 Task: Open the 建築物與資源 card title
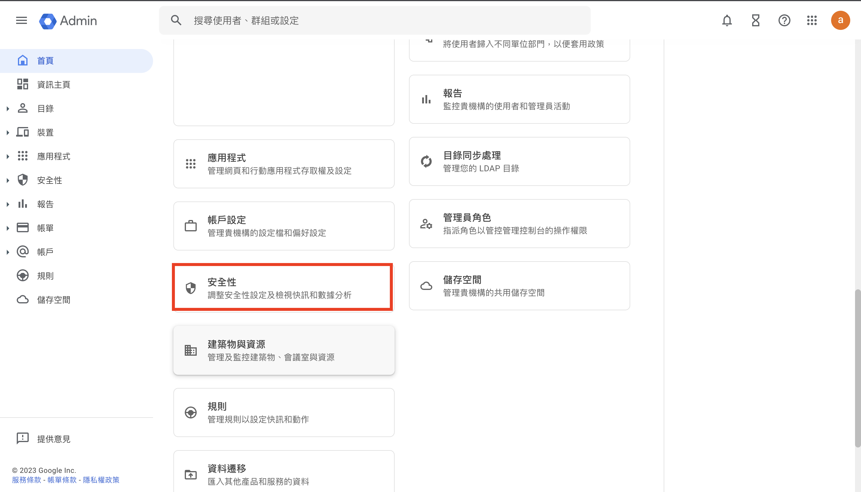click(236, 344)
